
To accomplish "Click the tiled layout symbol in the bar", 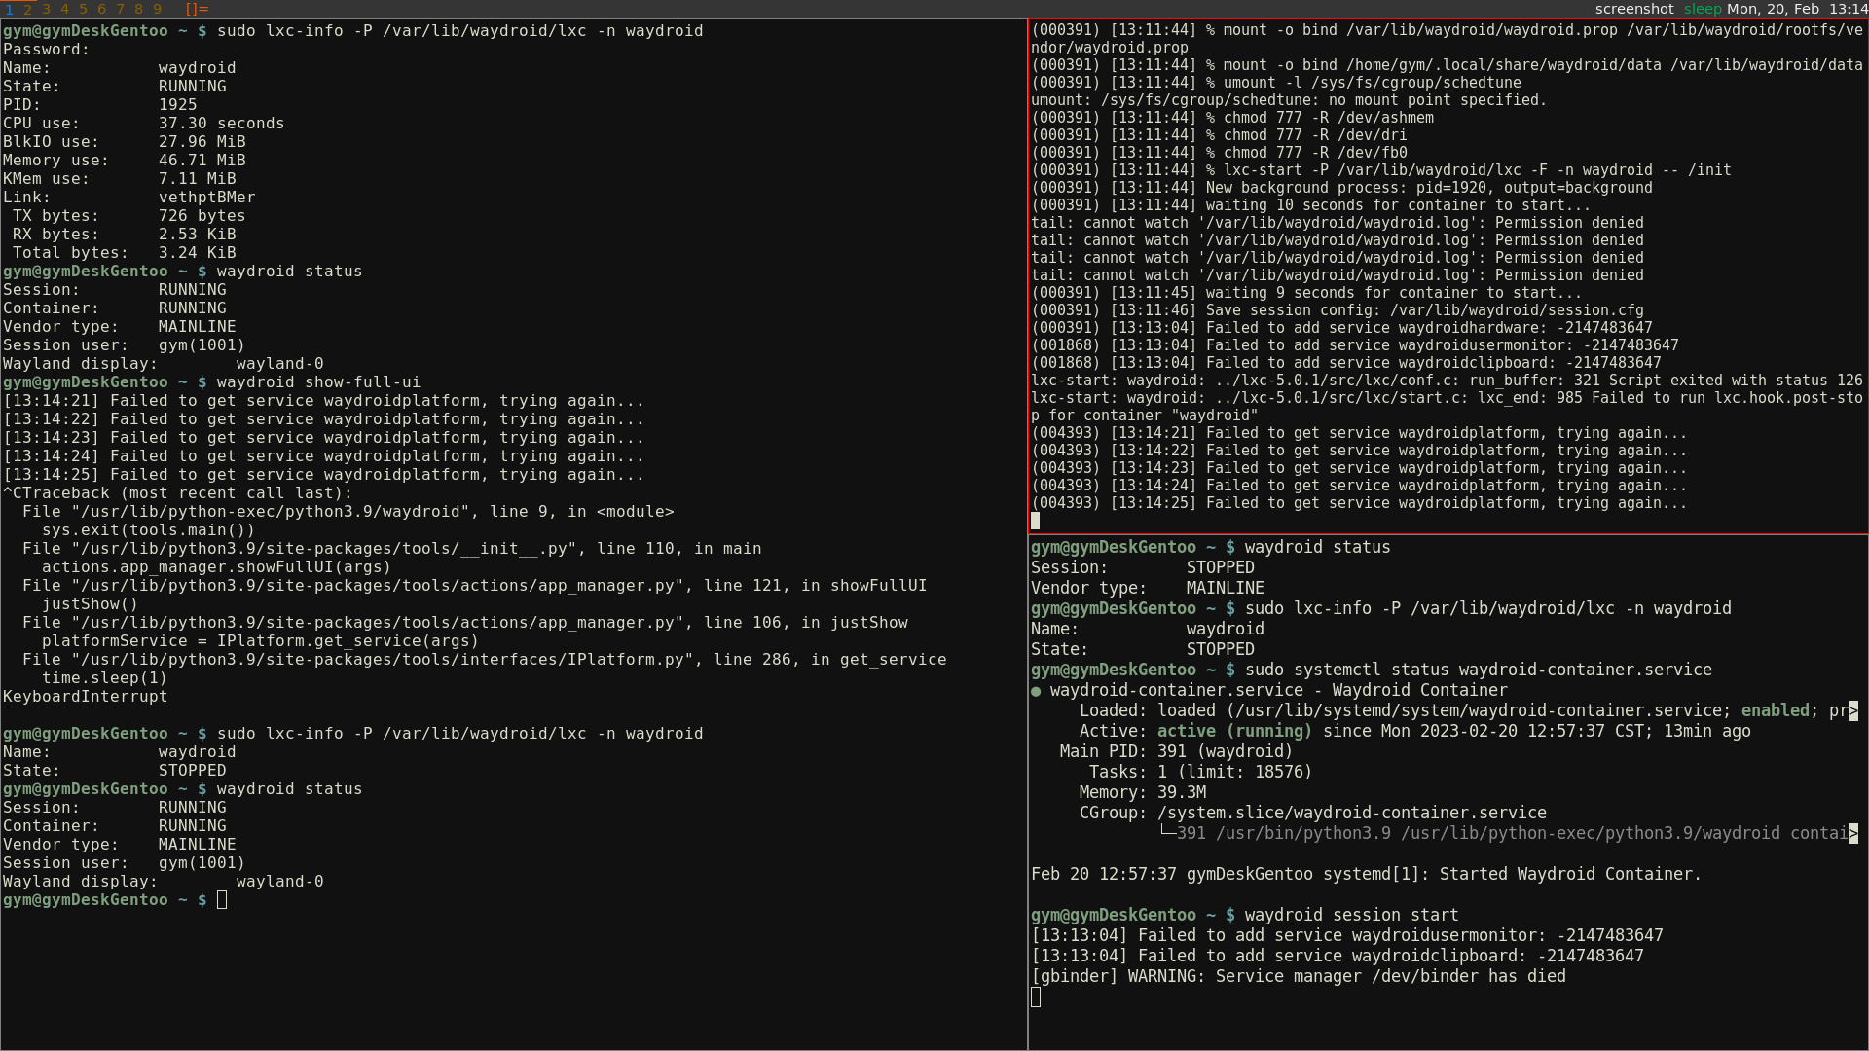I will pos(197,9).
